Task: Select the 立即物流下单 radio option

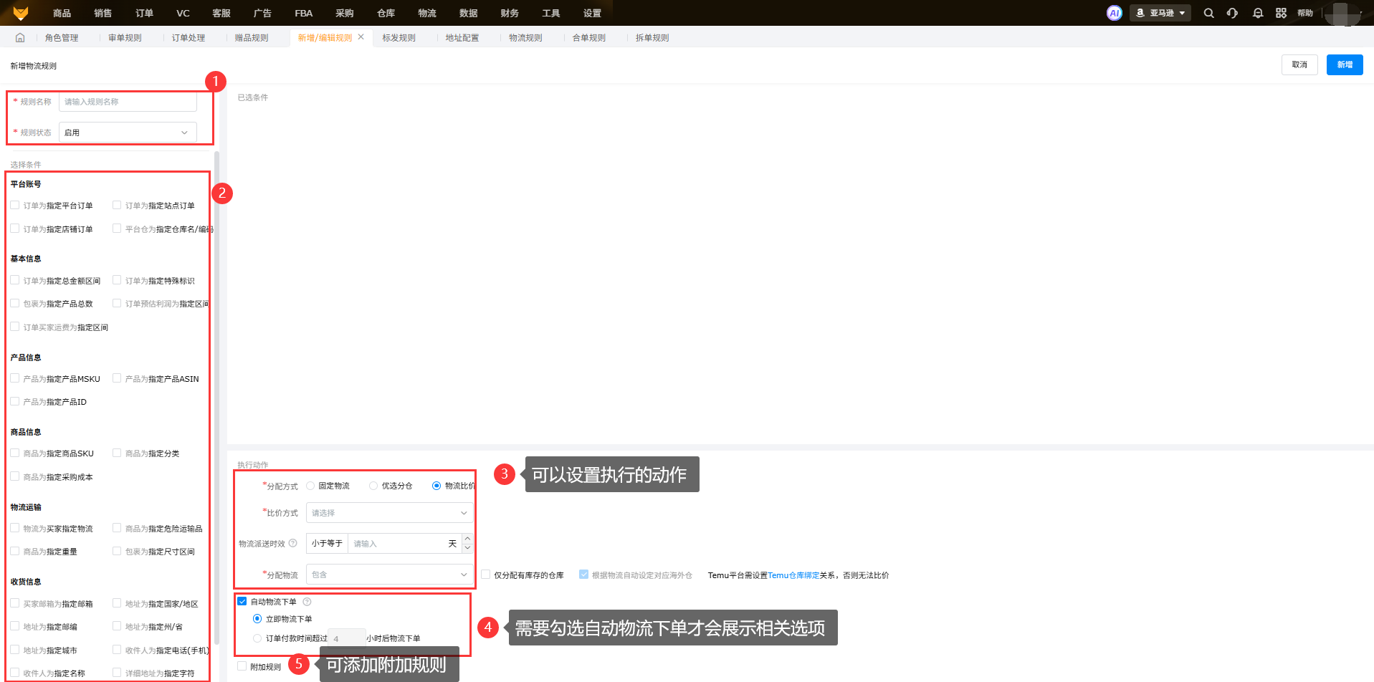Action: pyautogui.click(x=257, y=619)
